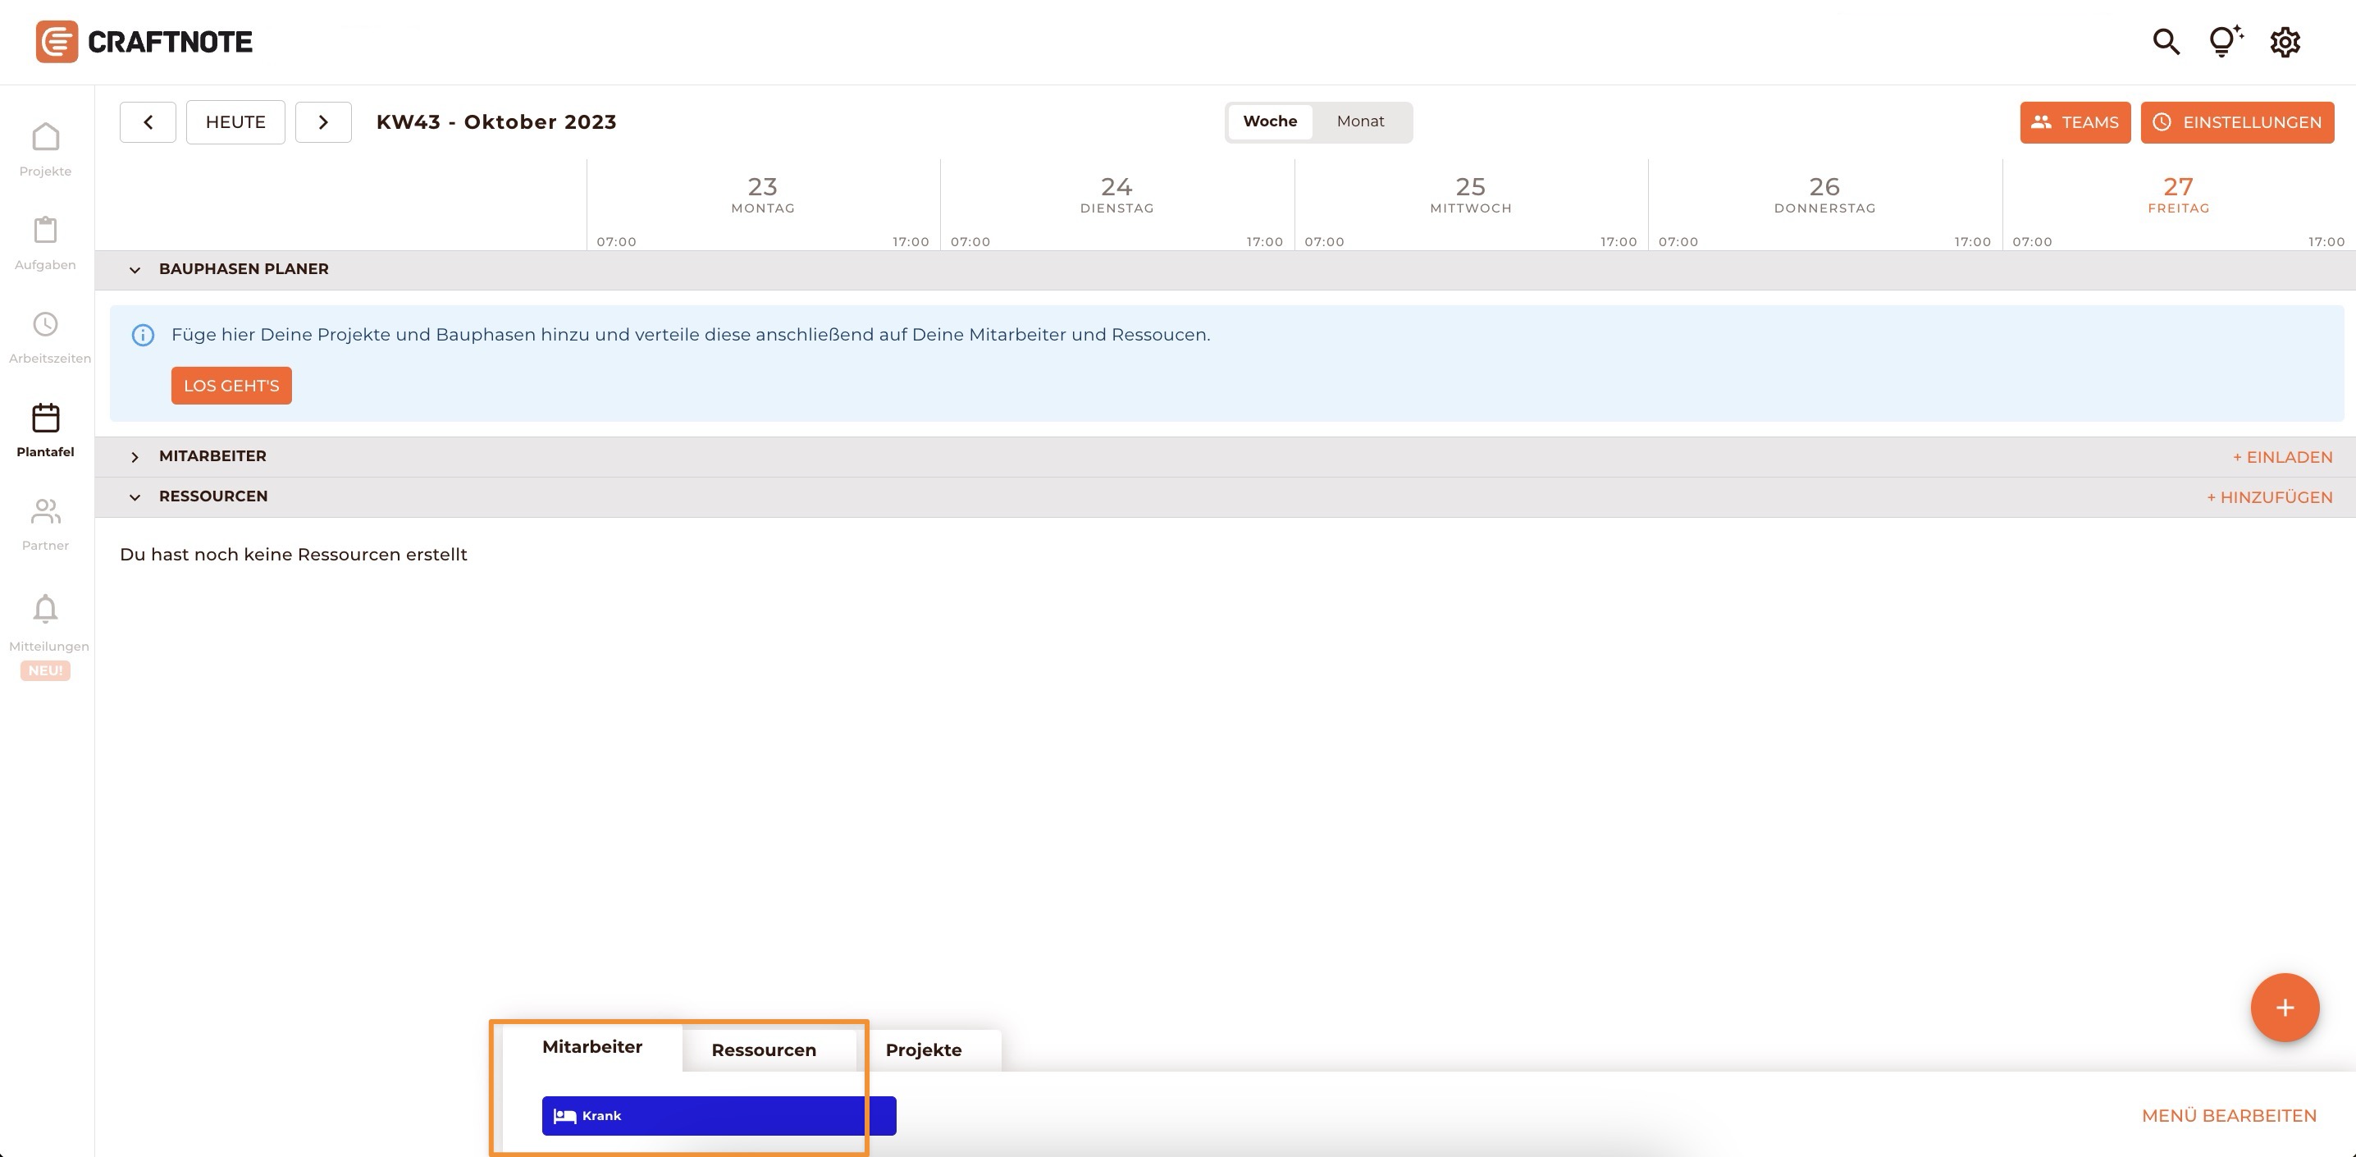Click the HEUTE button
Screen dimensions: 2356x1157
(x=235, y=122)
